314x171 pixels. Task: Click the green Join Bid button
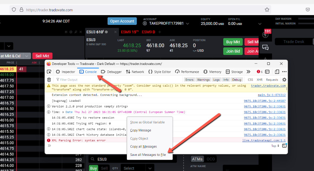pyautogui.click(x=233, y=51)
